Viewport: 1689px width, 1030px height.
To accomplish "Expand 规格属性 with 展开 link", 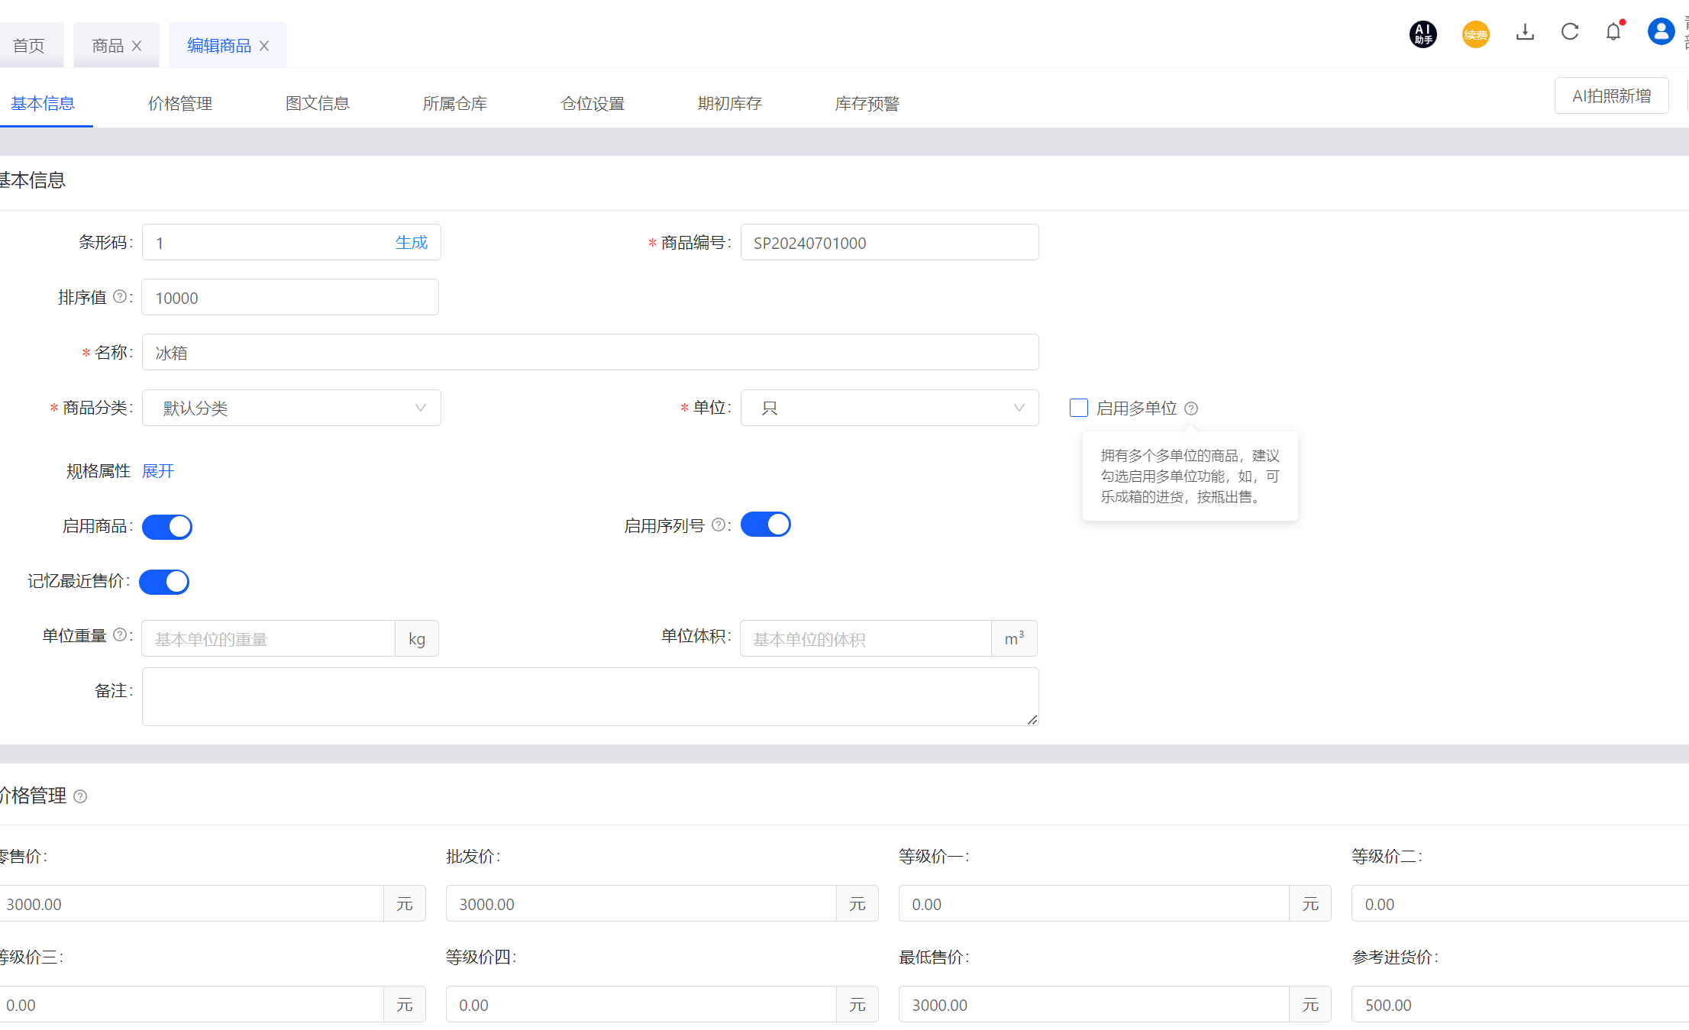I will click(x=158, y=471).
